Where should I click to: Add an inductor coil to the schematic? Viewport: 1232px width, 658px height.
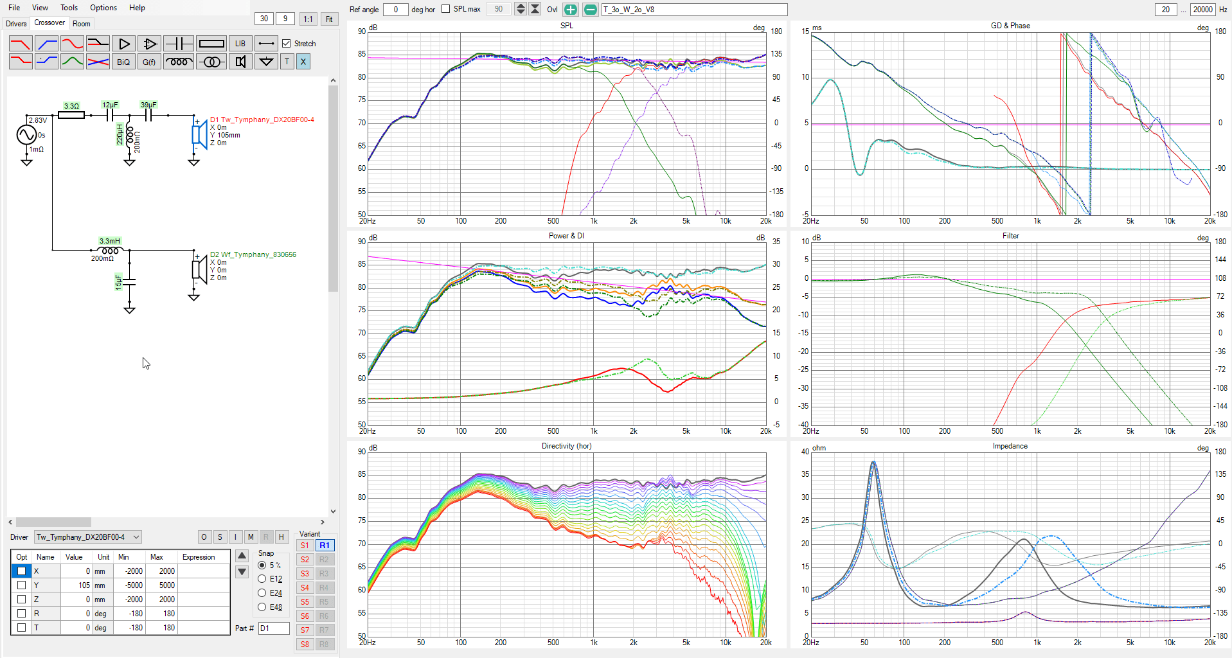pyautogui.click(x=179, y=62)
